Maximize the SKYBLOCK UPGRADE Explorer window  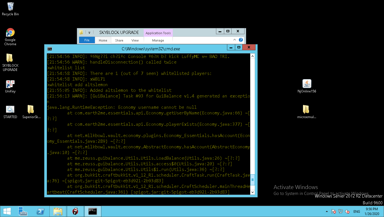point(228,31)
